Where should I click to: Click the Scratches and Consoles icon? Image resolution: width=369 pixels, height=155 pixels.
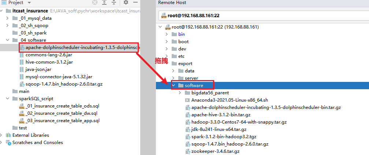pyautogui.click(x=8, y=143)
